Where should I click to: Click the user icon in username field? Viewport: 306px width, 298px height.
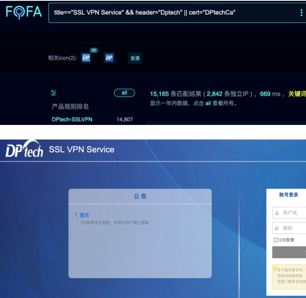[x=277, y=213]
